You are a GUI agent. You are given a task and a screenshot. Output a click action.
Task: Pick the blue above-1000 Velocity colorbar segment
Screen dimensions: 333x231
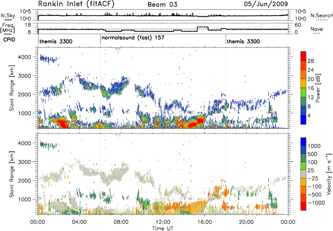click(303, 142)
